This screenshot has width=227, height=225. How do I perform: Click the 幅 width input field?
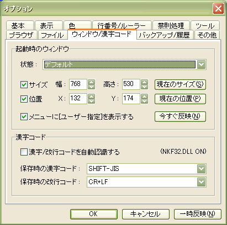click(78, 84)
